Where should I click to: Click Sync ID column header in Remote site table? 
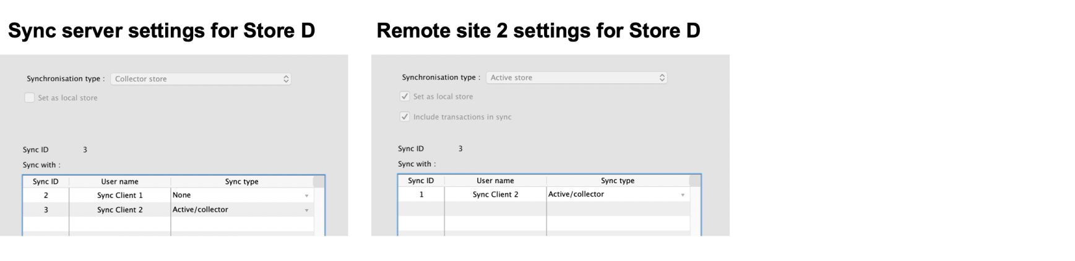[421, 181]
